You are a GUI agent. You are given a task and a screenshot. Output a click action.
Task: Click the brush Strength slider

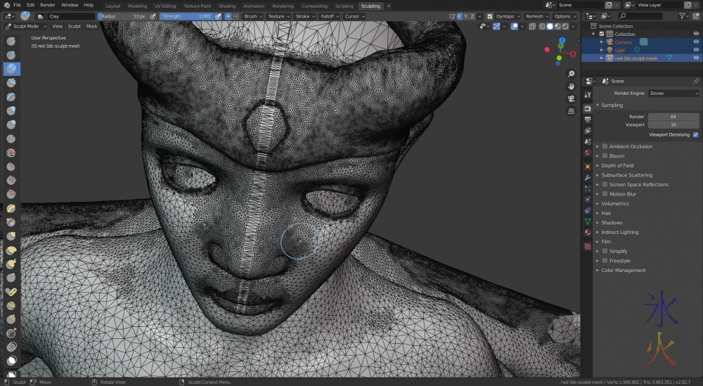pyautogui.click(x=186, y=16)
